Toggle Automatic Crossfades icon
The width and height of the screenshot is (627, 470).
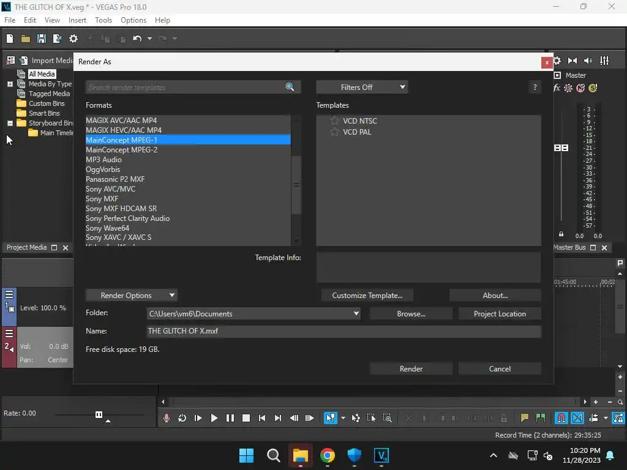click(x=577, y=418)
